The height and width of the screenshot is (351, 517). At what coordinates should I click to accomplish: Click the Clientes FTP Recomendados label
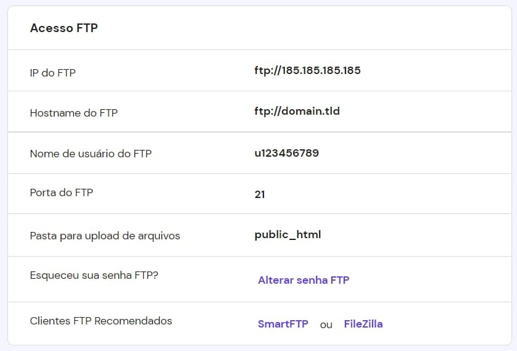(101, 321)
